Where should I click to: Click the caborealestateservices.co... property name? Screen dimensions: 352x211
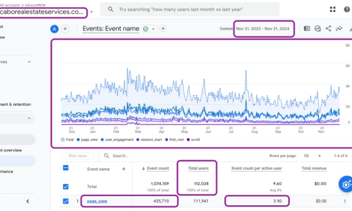tap(42, 12)
